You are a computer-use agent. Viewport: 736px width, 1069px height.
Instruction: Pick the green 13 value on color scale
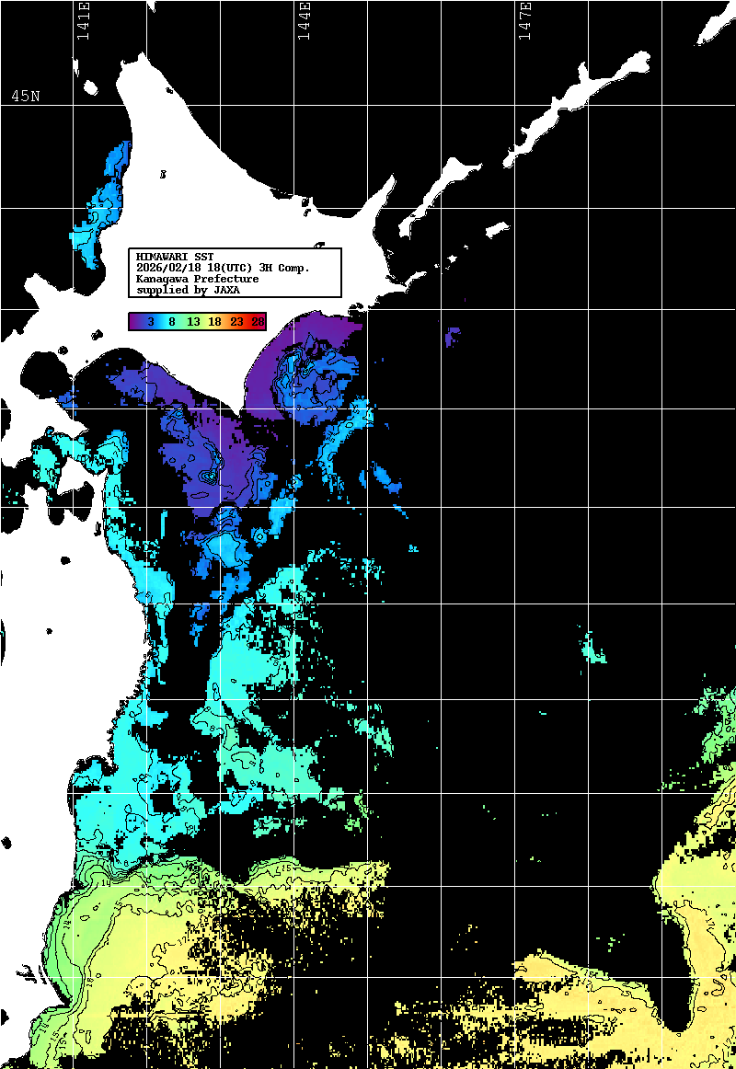pyautogui.click(x=193, y=321)
